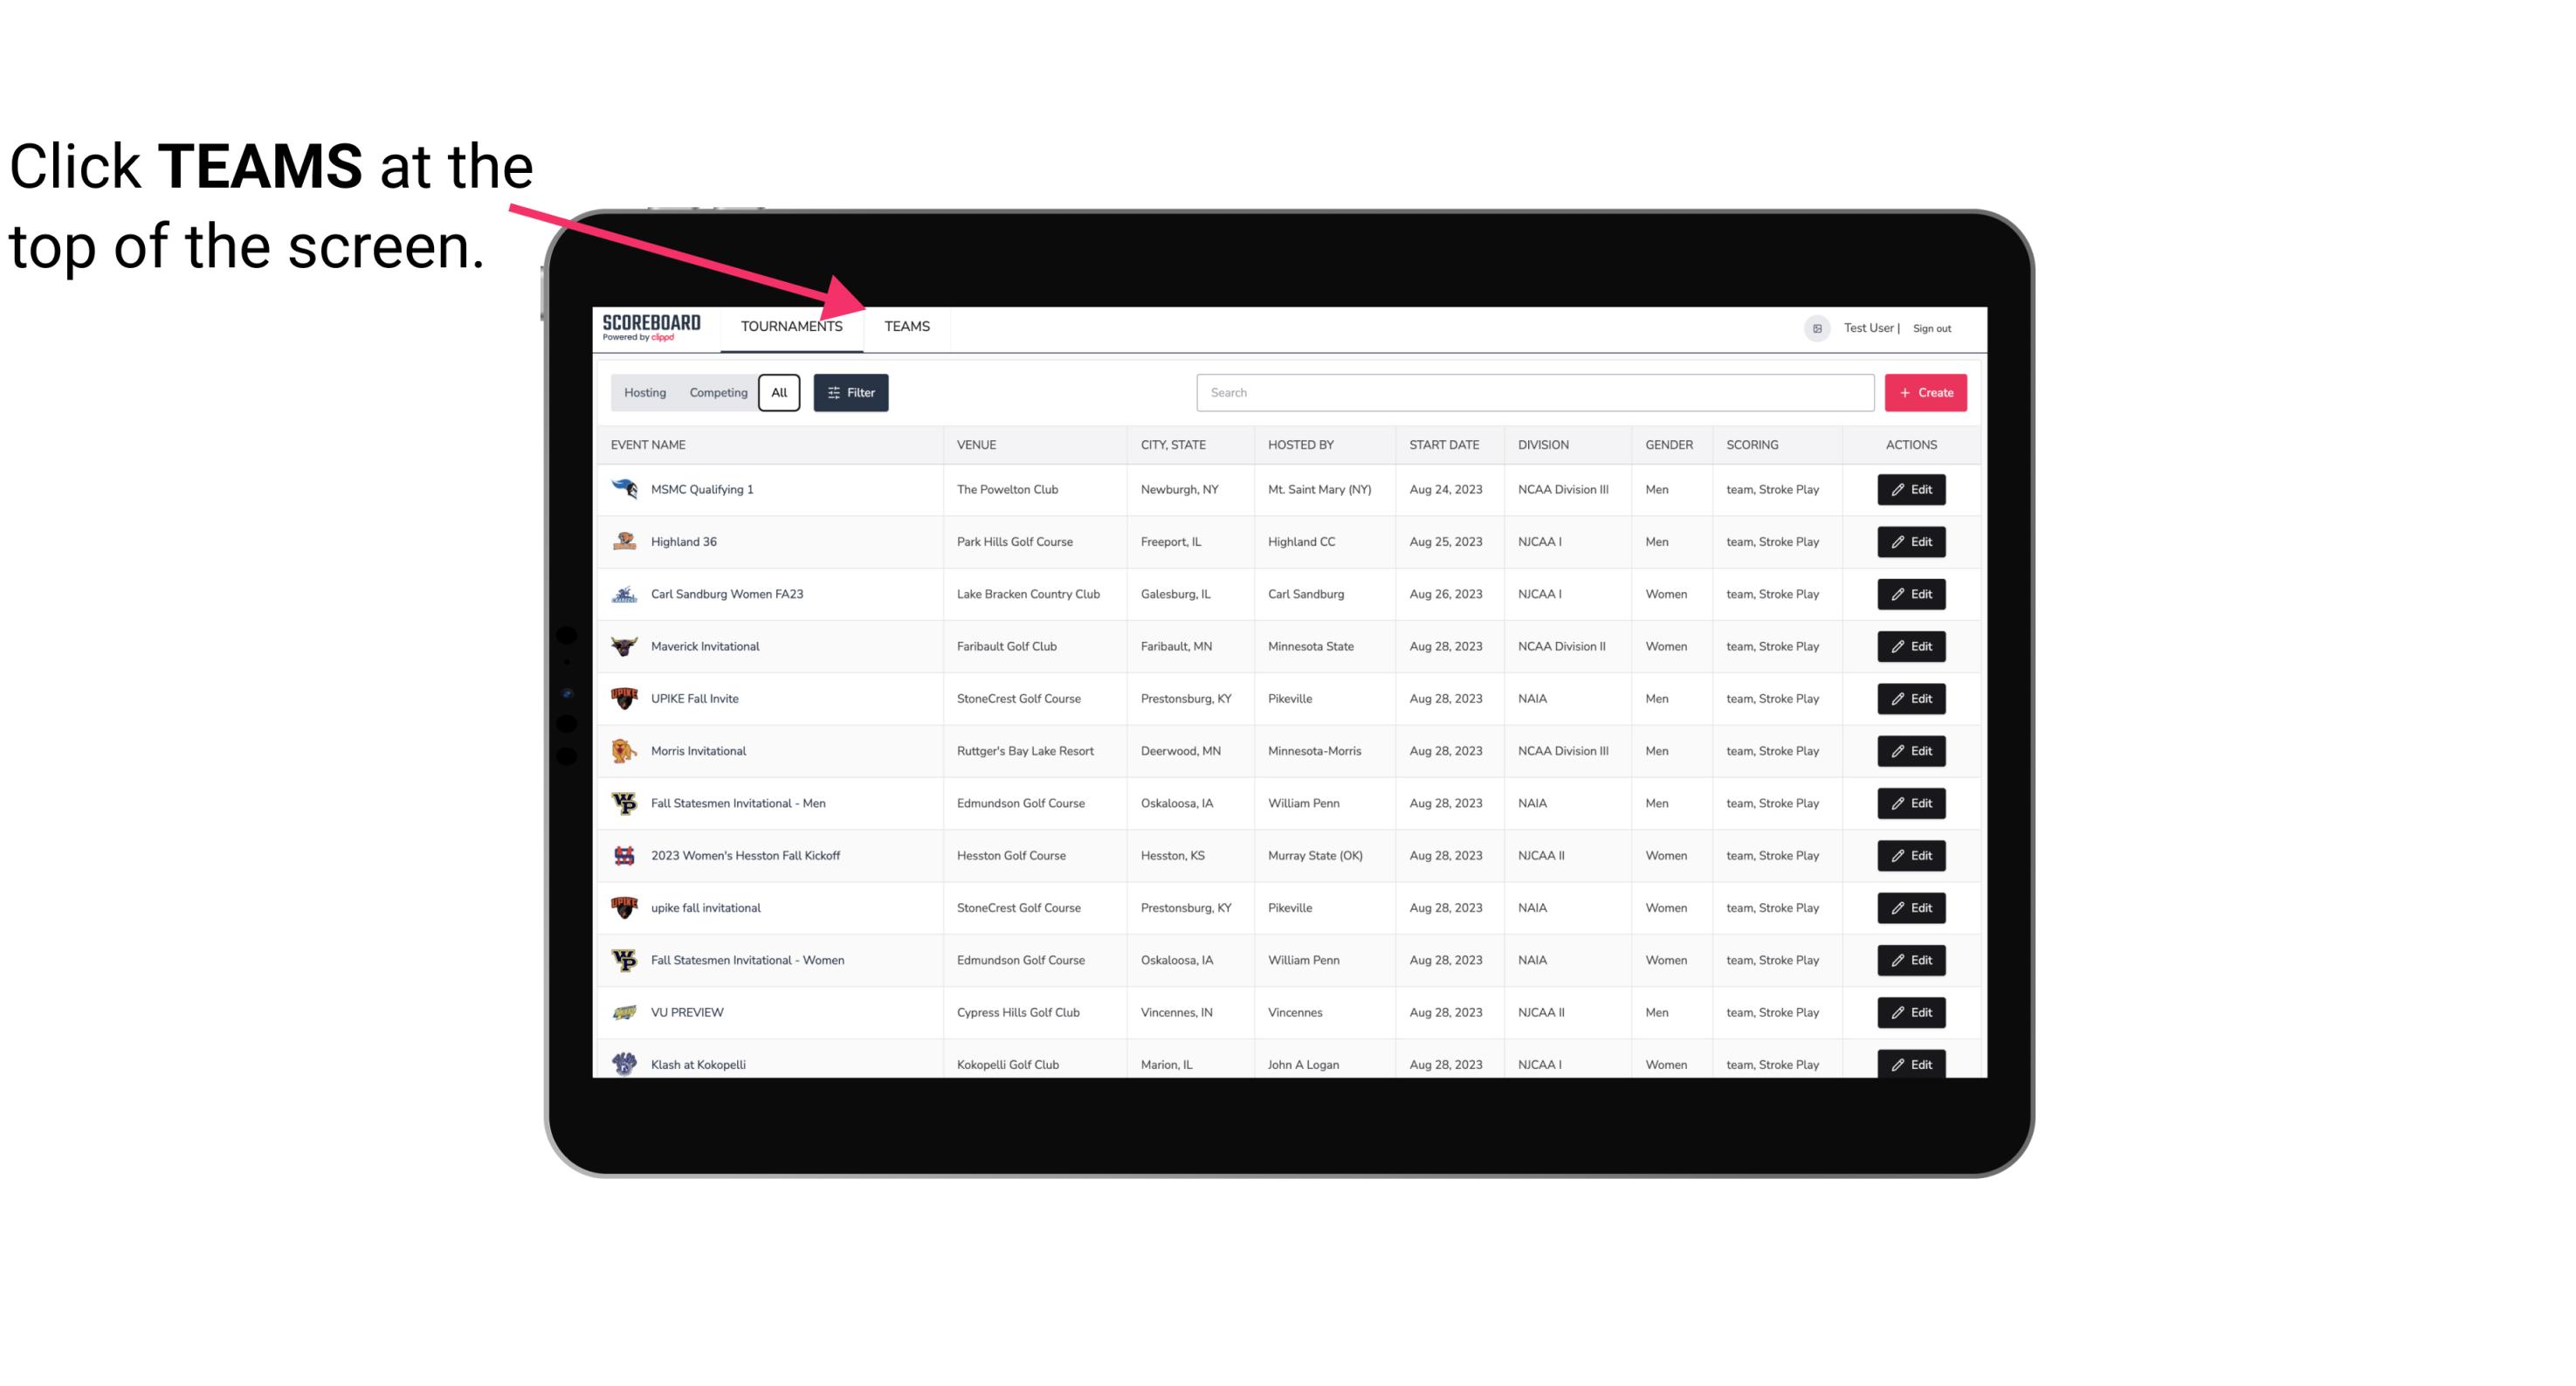The width and height of the screenshot is (2576, 1386).
Task: Click the Edit icon for Highland 36
Action: pos(1911,541)
